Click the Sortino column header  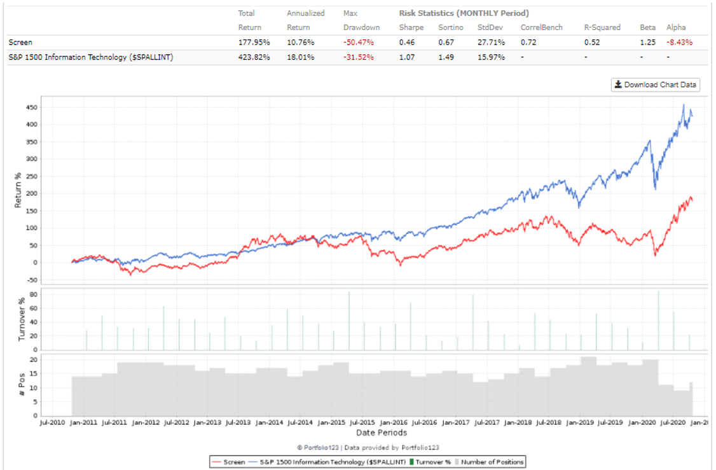[x=451, y=27]
